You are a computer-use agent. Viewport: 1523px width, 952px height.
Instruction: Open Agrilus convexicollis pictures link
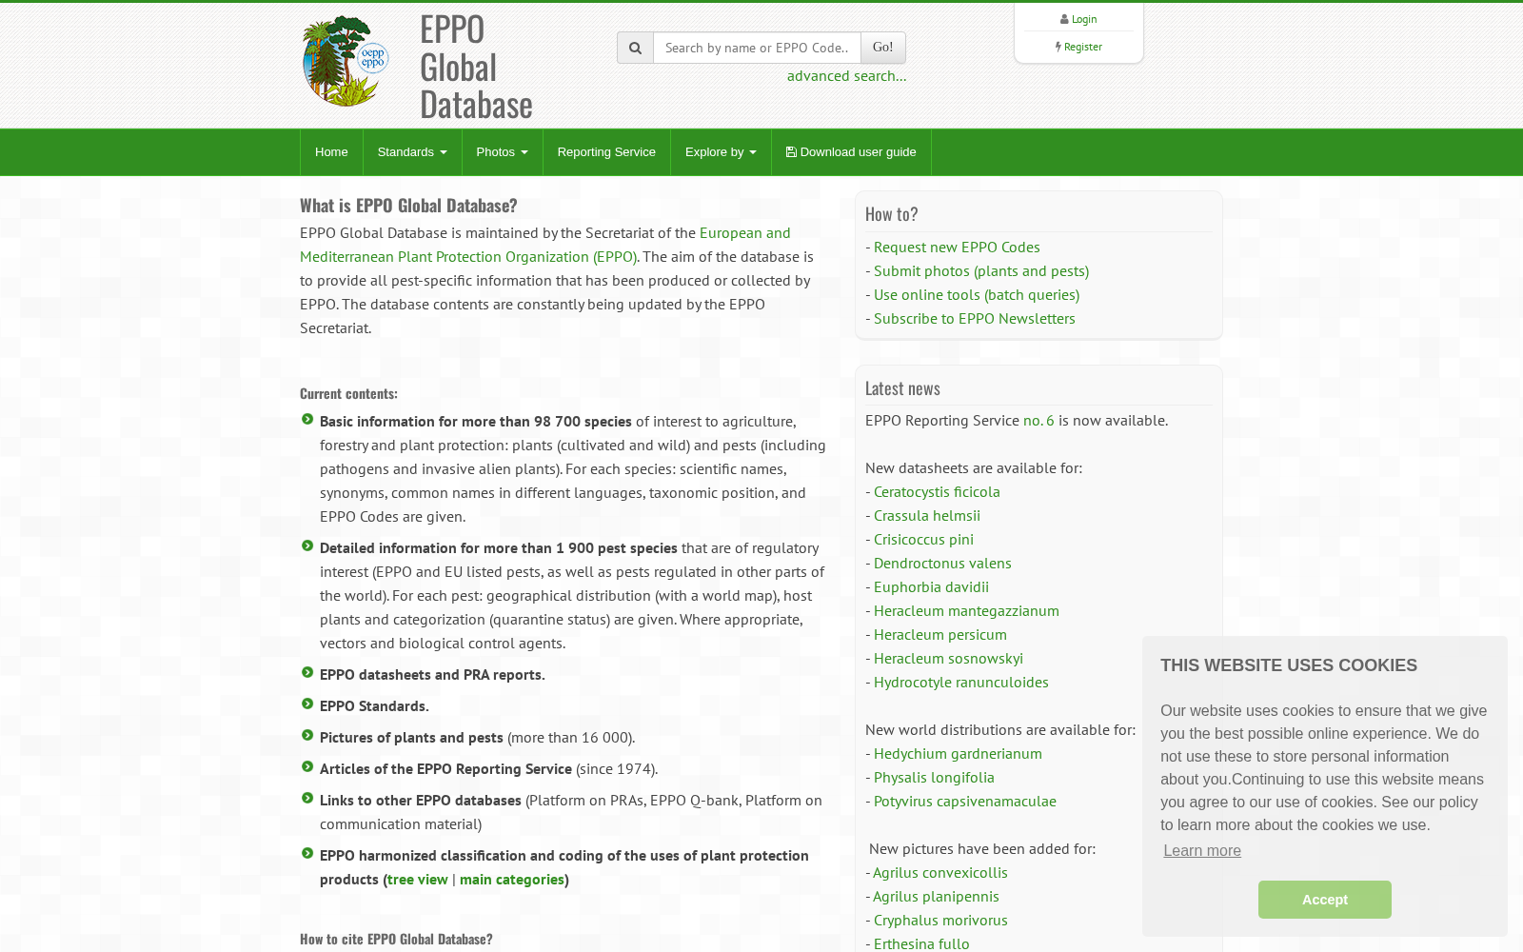click(x=940, y=872)
